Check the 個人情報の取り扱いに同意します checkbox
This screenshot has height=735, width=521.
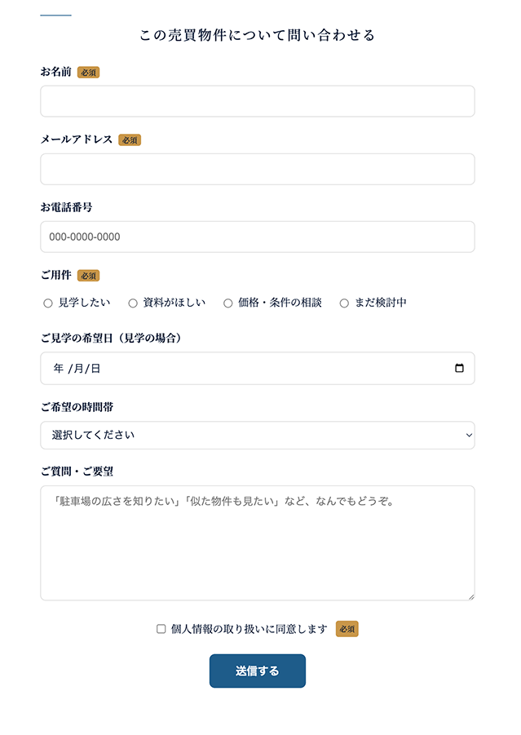(x=161, y=629)
